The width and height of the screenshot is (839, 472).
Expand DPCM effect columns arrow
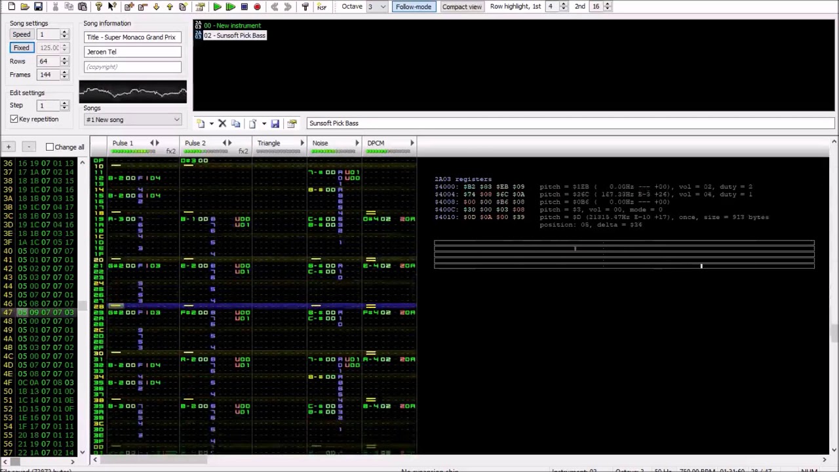412,143
